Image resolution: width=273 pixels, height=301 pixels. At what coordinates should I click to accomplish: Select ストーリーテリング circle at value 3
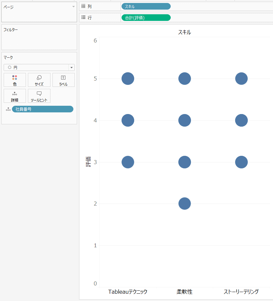[x=241, y=162]
